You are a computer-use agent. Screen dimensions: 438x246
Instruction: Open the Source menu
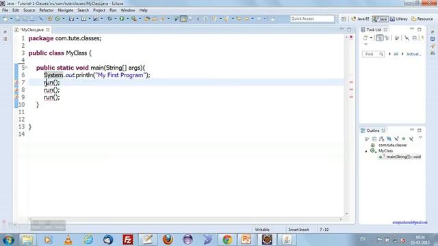[x=29, y=10]
